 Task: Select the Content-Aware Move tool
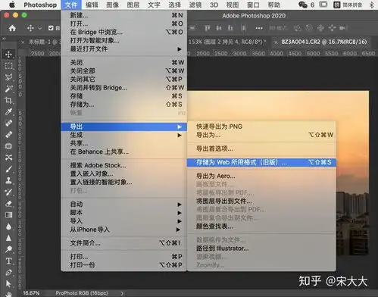8,158
